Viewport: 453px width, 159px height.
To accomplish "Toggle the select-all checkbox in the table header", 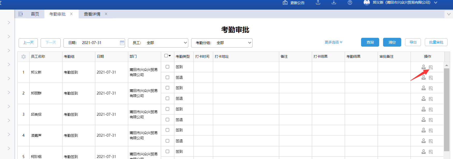I will [166, 56].
